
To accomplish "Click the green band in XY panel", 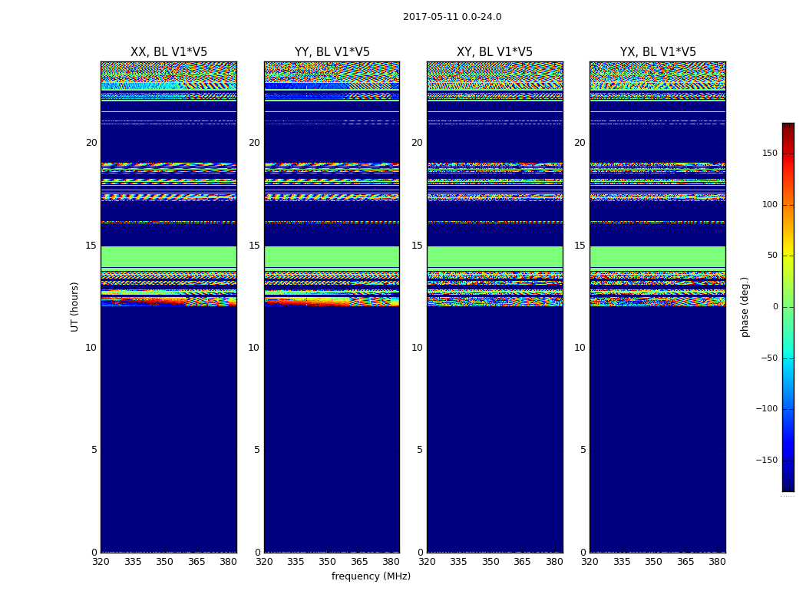I will point(494,256).
